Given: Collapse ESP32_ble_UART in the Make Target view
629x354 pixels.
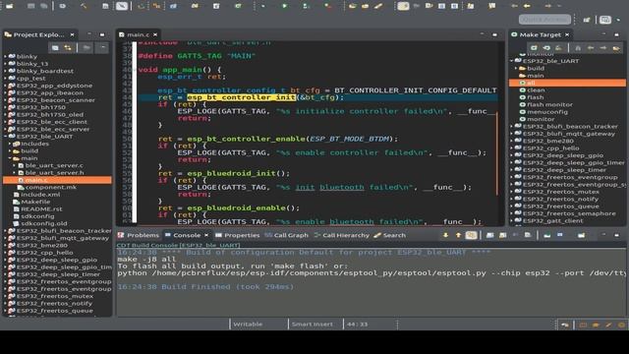Looking at the screenshot, I should 512,61.
